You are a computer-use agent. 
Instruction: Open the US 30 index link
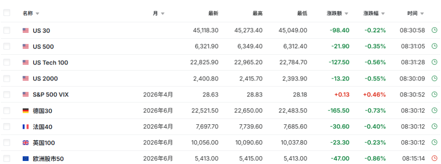(41, 31)
